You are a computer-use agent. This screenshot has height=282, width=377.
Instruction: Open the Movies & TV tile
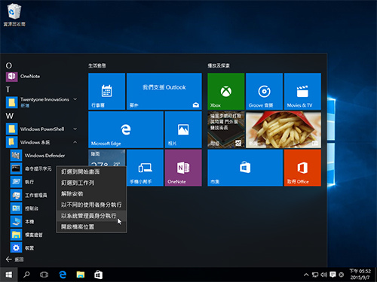click(302, 91)
